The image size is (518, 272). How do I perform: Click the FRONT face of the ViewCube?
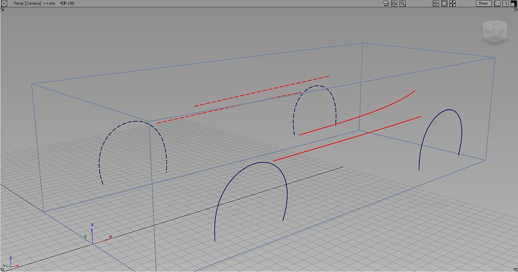pyautogui.click(x=488, y=32)
